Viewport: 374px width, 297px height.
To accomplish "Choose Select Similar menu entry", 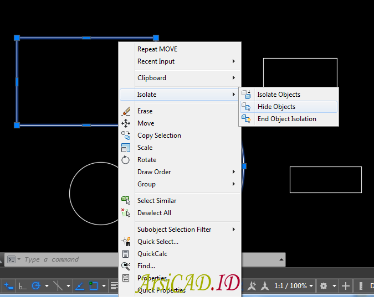I will (180, 201).
